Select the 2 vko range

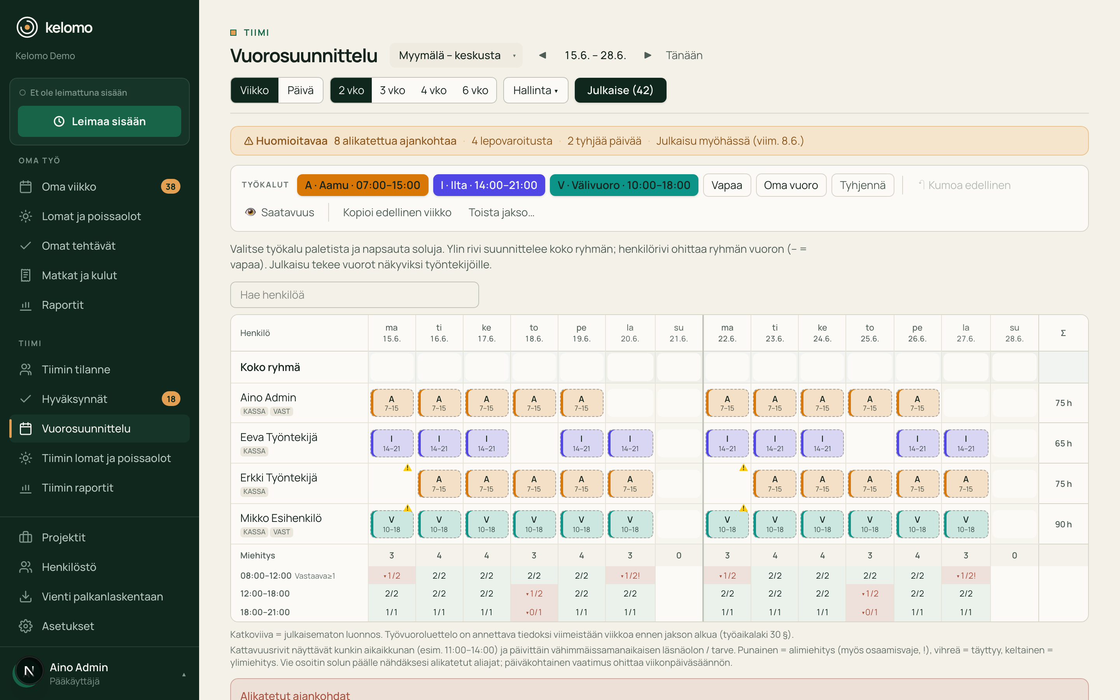pos(351,90)
